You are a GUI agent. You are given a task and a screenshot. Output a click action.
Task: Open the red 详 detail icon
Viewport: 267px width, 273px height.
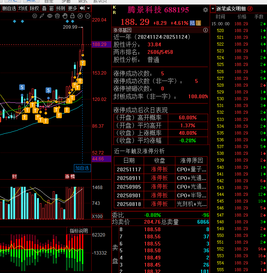[250, 9]
